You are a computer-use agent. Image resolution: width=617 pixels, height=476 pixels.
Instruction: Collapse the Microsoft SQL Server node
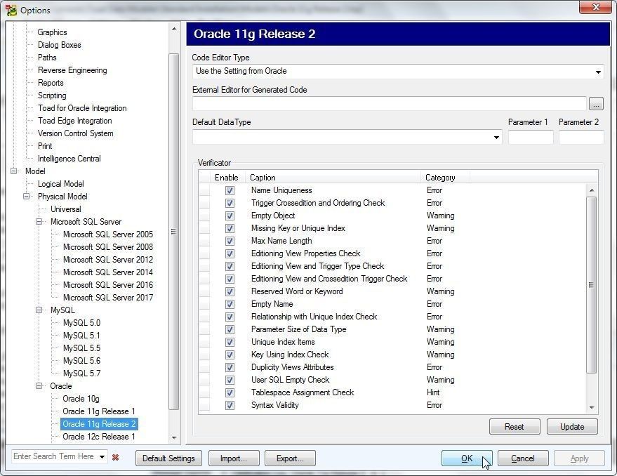(39, 222)
